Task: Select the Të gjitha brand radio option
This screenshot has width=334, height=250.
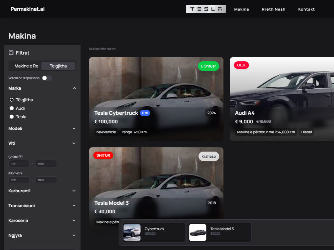Action: [x=11, y=100]
